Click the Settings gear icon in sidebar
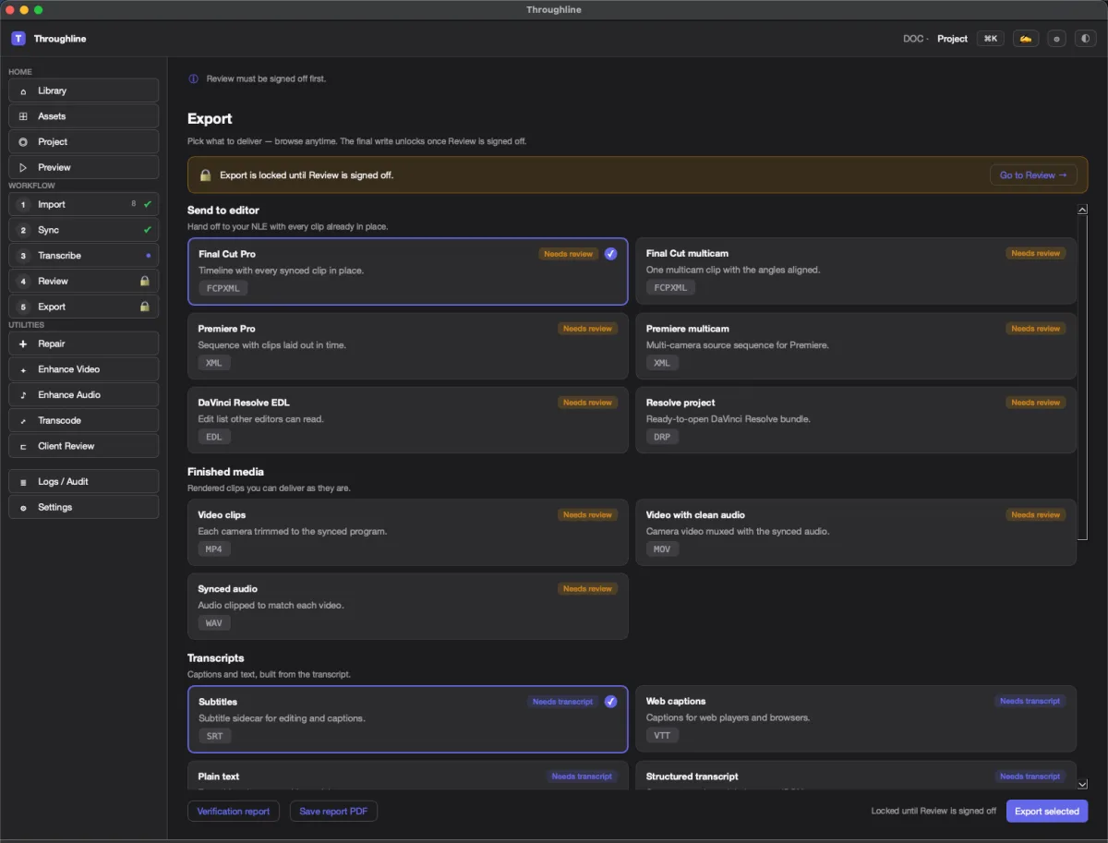Screen dimensions: 1108x843 (x=23, y=507)
